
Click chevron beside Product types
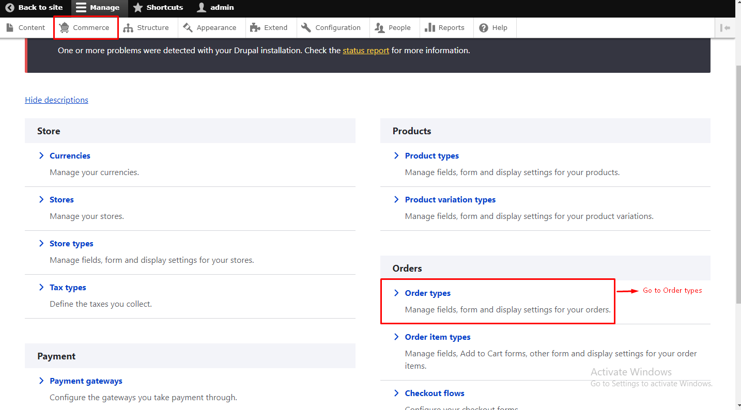396,156
